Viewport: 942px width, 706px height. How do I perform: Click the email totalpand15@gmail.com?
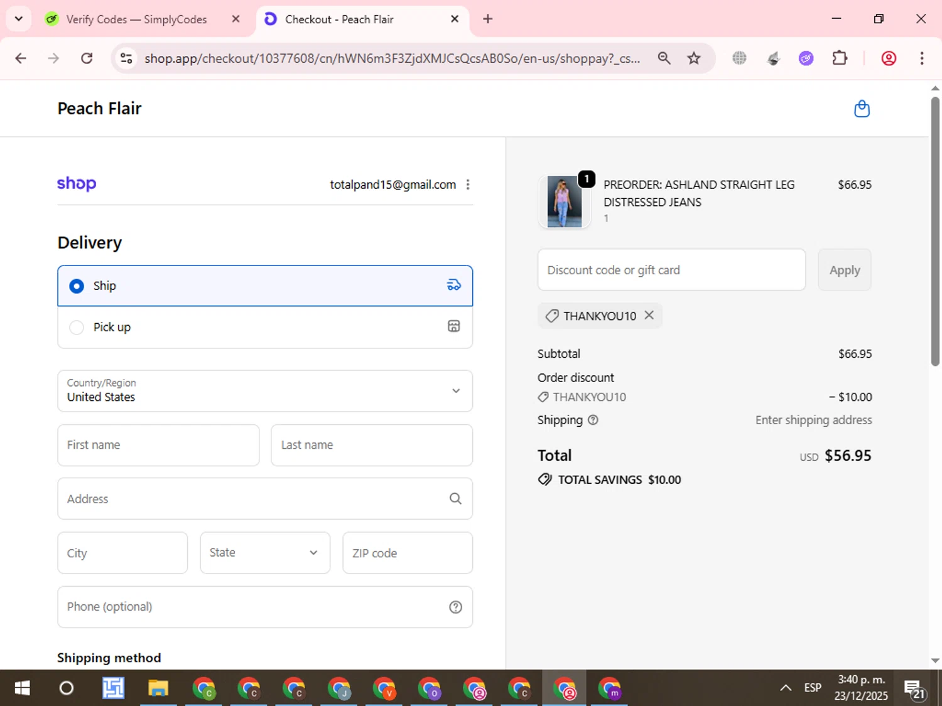coord(393,185)
